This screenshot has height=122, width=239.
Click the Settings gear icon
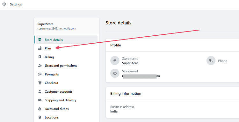pos(4,4)
